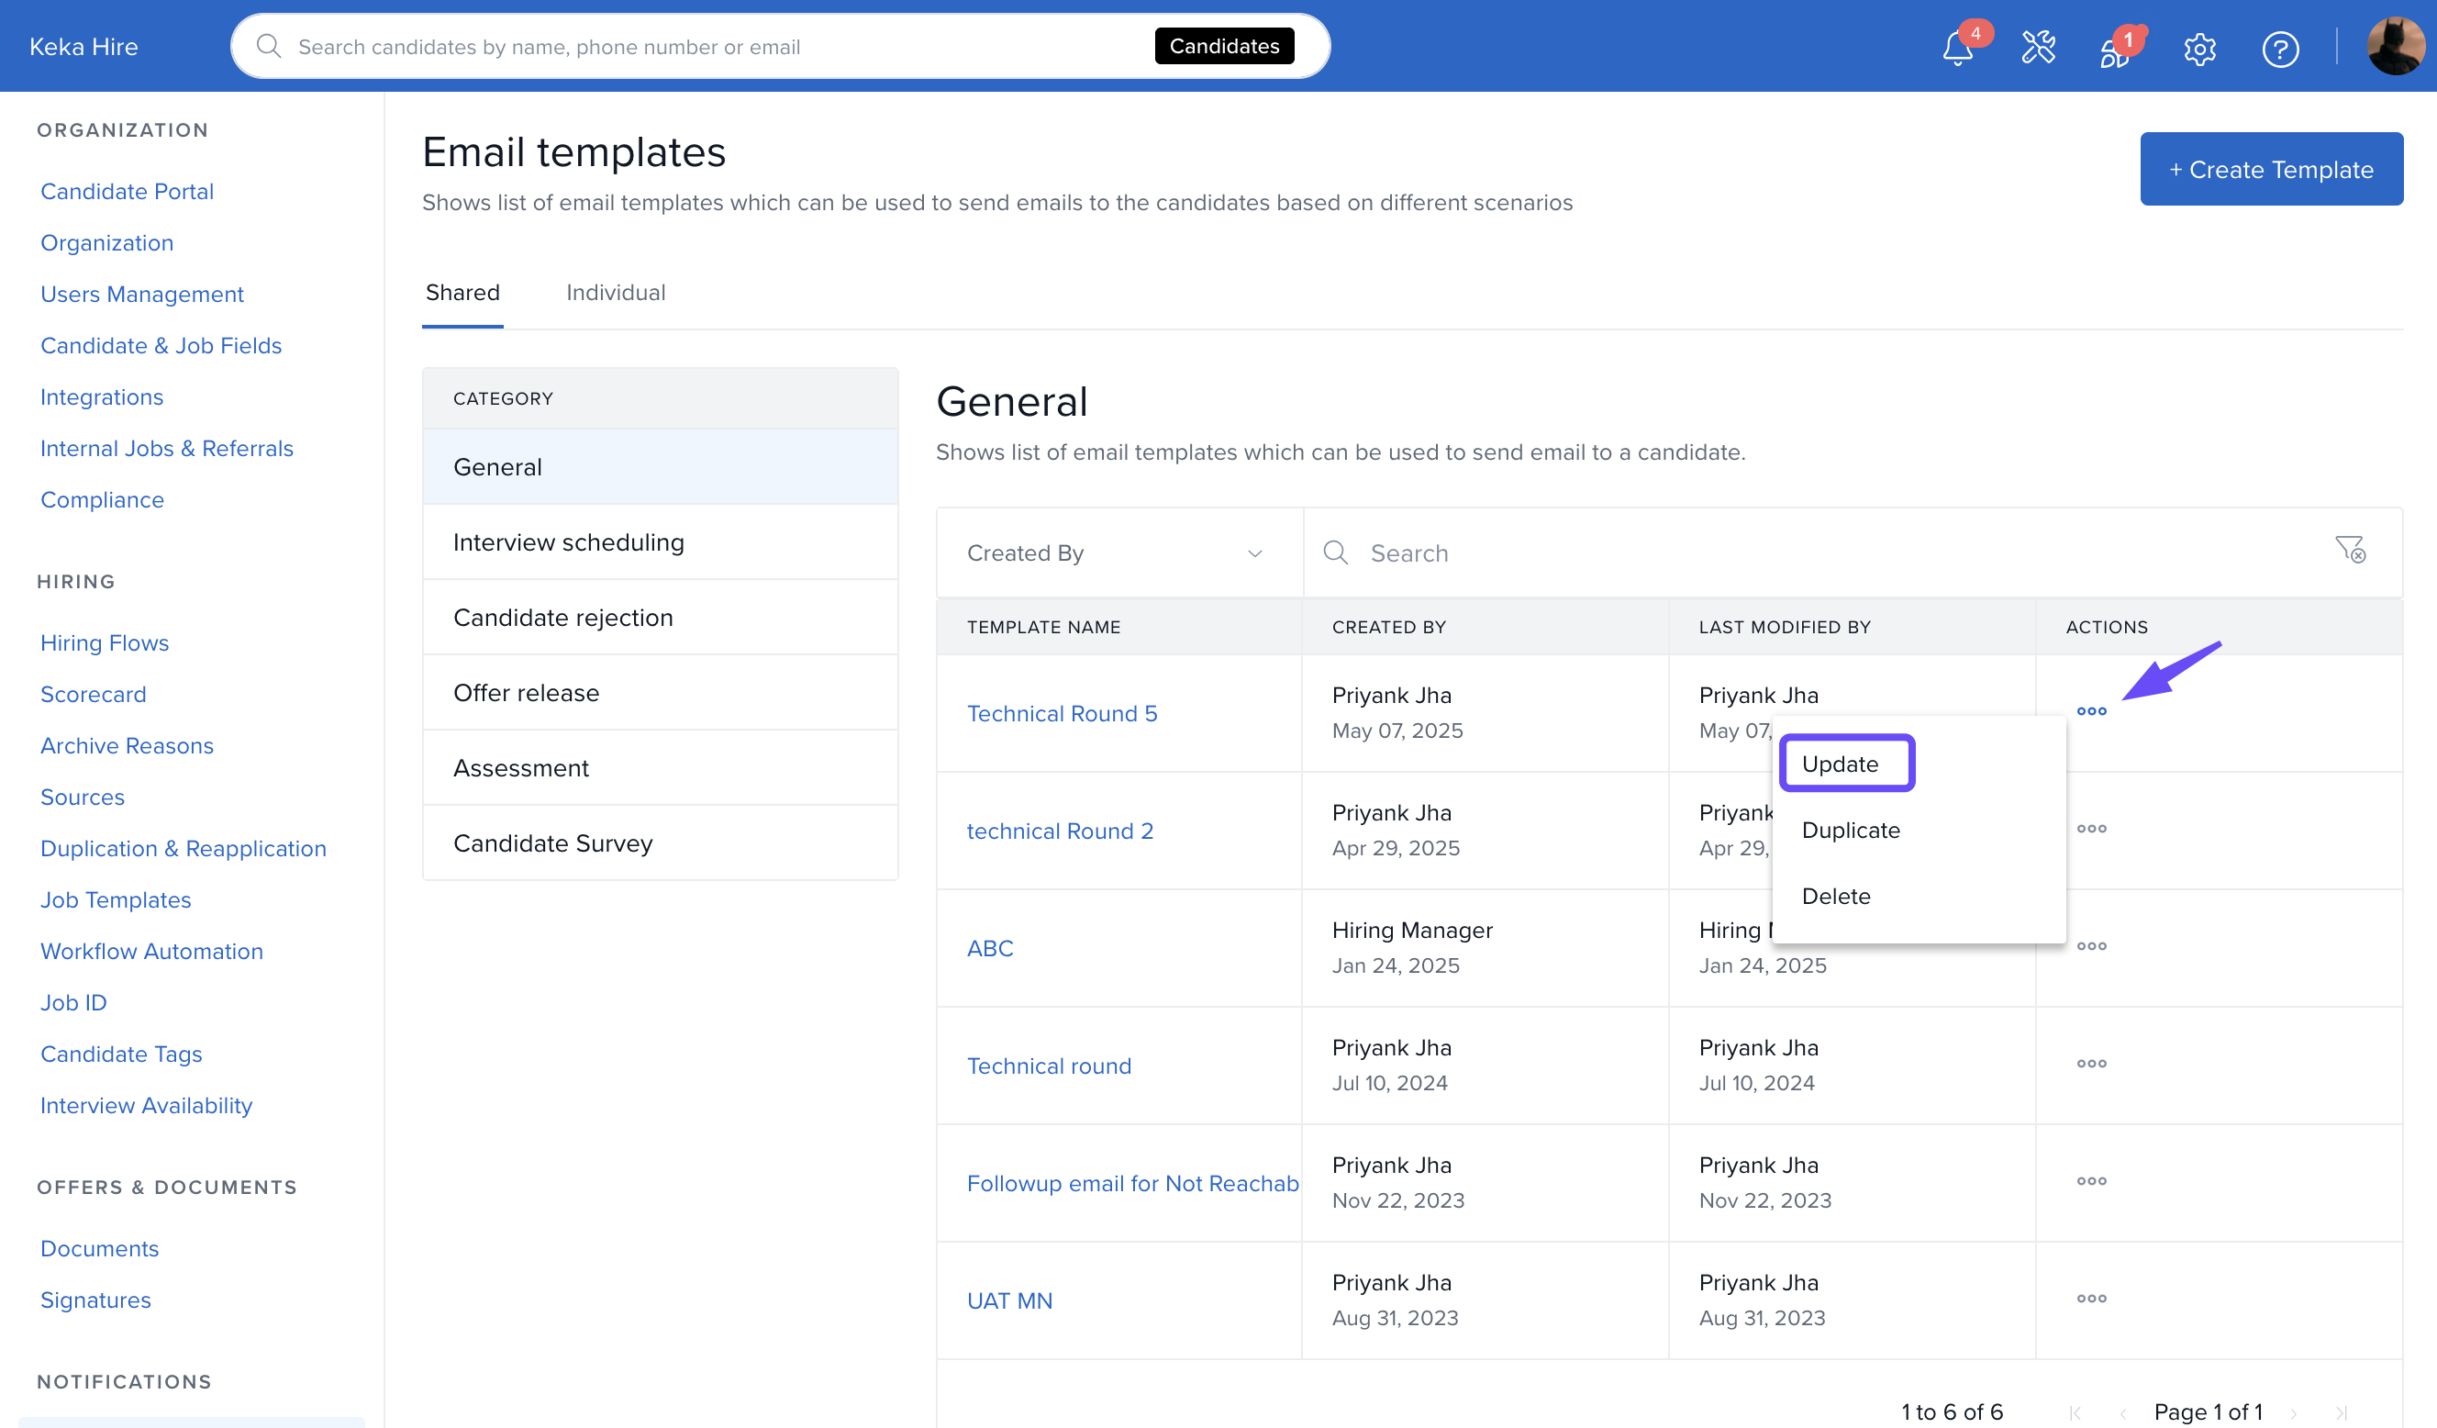Open the rocket updates icon
Screen dimensions: 2437x1428
click(2115, 50)
